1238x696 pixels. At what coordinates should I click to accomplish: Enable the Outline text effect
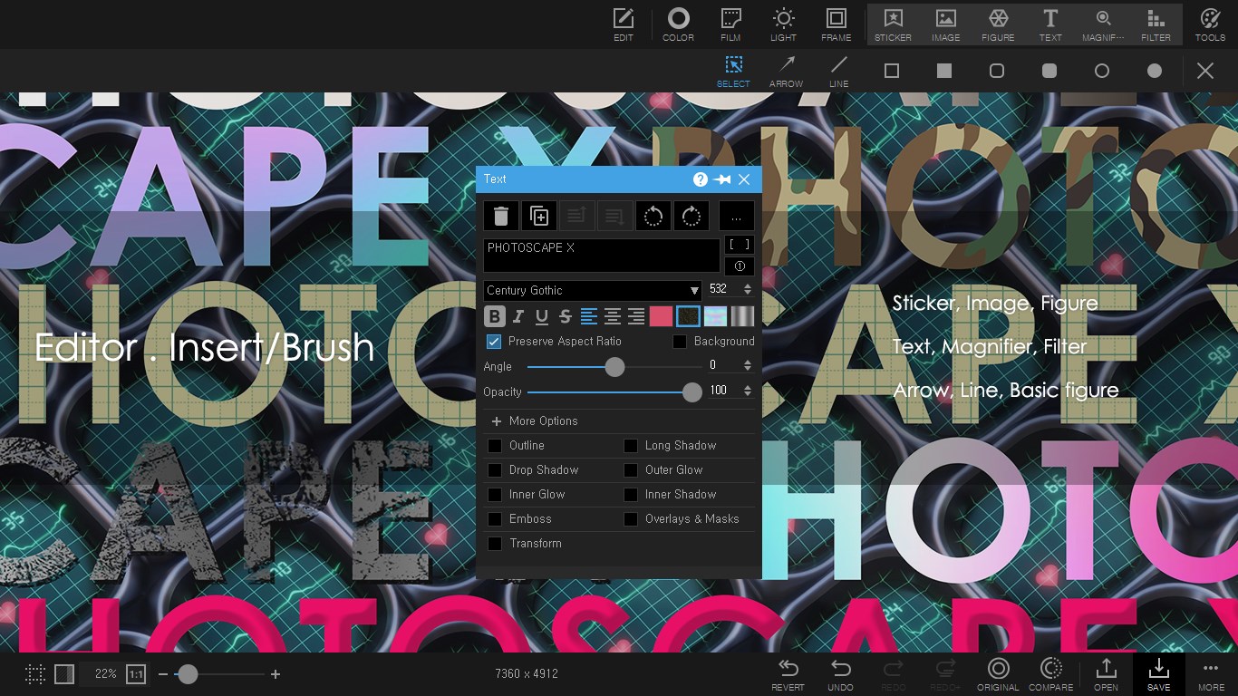pos(495,445)
